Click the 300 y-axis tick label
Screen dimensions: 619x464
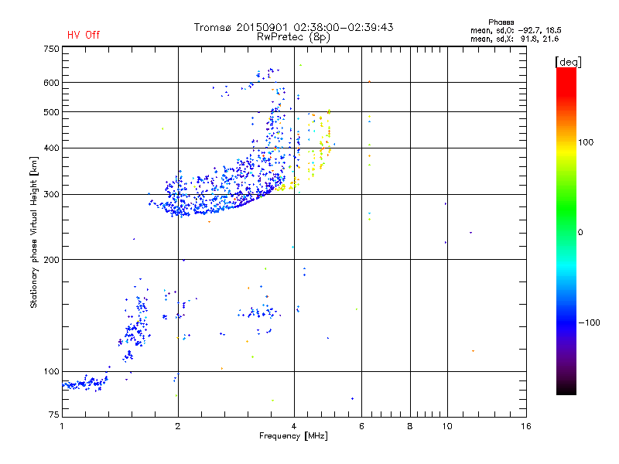click(x=51, y=195)
